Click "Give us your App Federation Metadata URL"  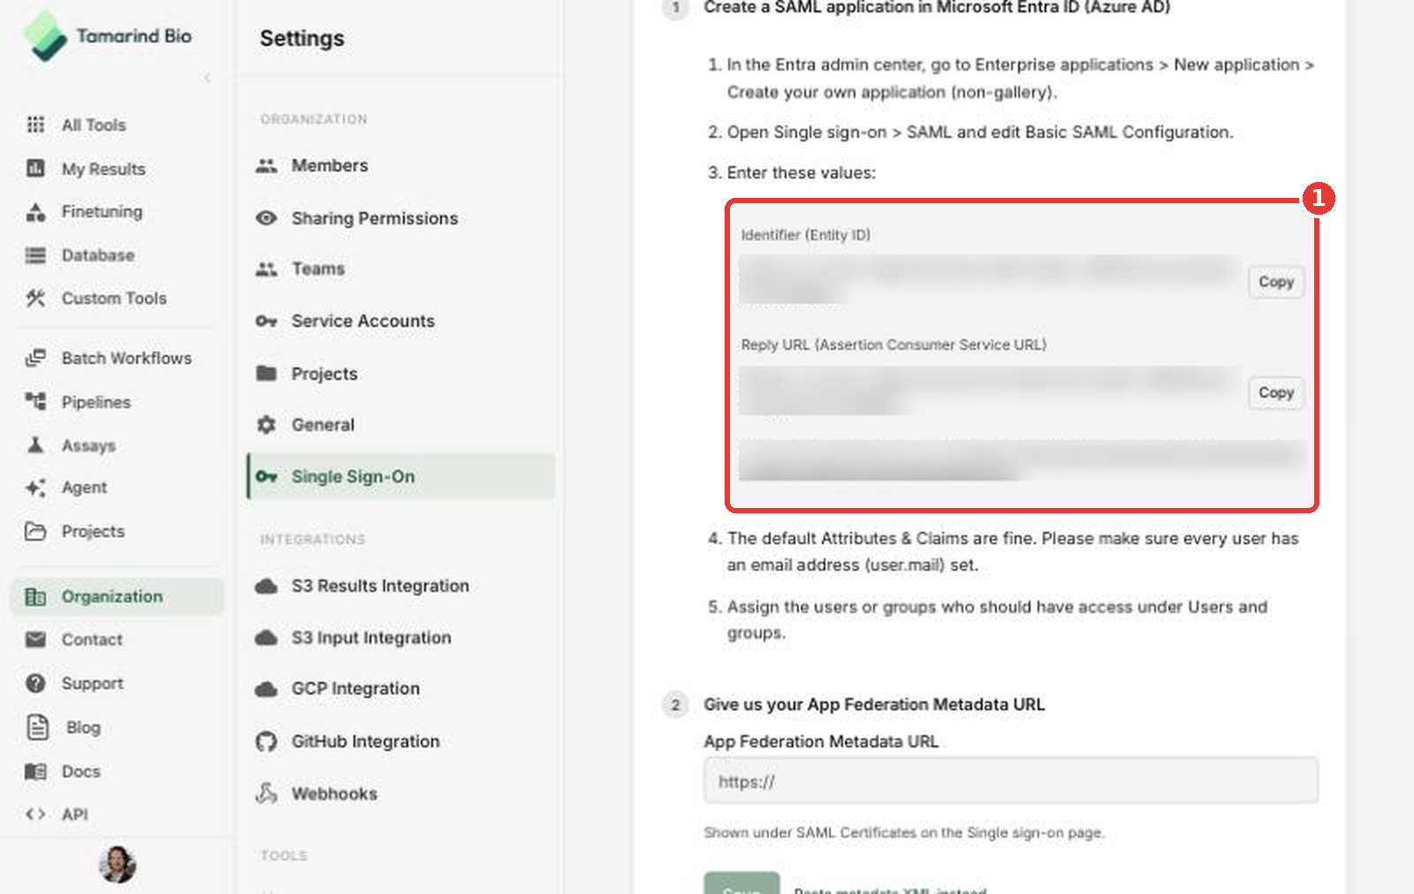point(874,704)
